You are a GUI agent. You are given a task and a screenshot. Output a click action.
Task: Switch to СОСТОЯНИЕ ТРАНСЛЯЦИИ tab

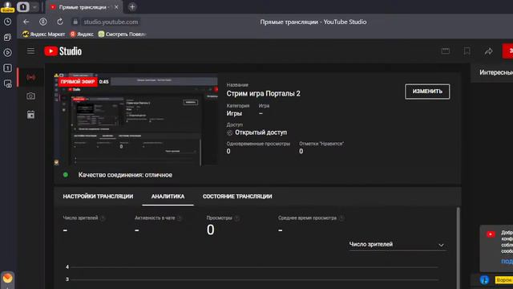click(x=237, y=197)
